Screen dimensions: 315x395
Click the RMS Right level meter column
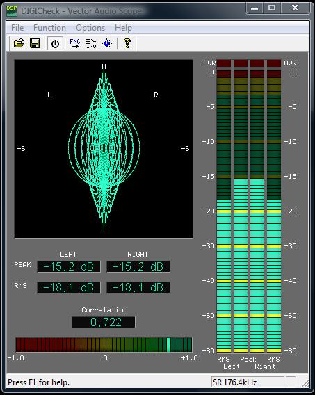274,206
